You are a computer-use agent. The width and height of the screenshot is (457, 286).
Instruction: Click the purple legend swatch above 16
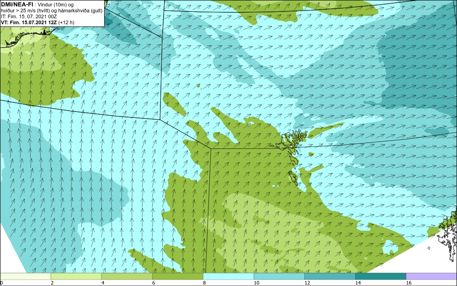pyautogui.click(x=431, y=276)
